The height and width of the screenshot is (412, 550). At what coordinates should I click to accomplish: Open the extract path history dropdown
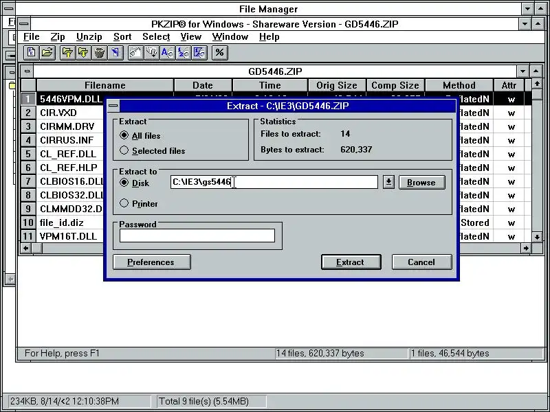[x=388, y=182]
